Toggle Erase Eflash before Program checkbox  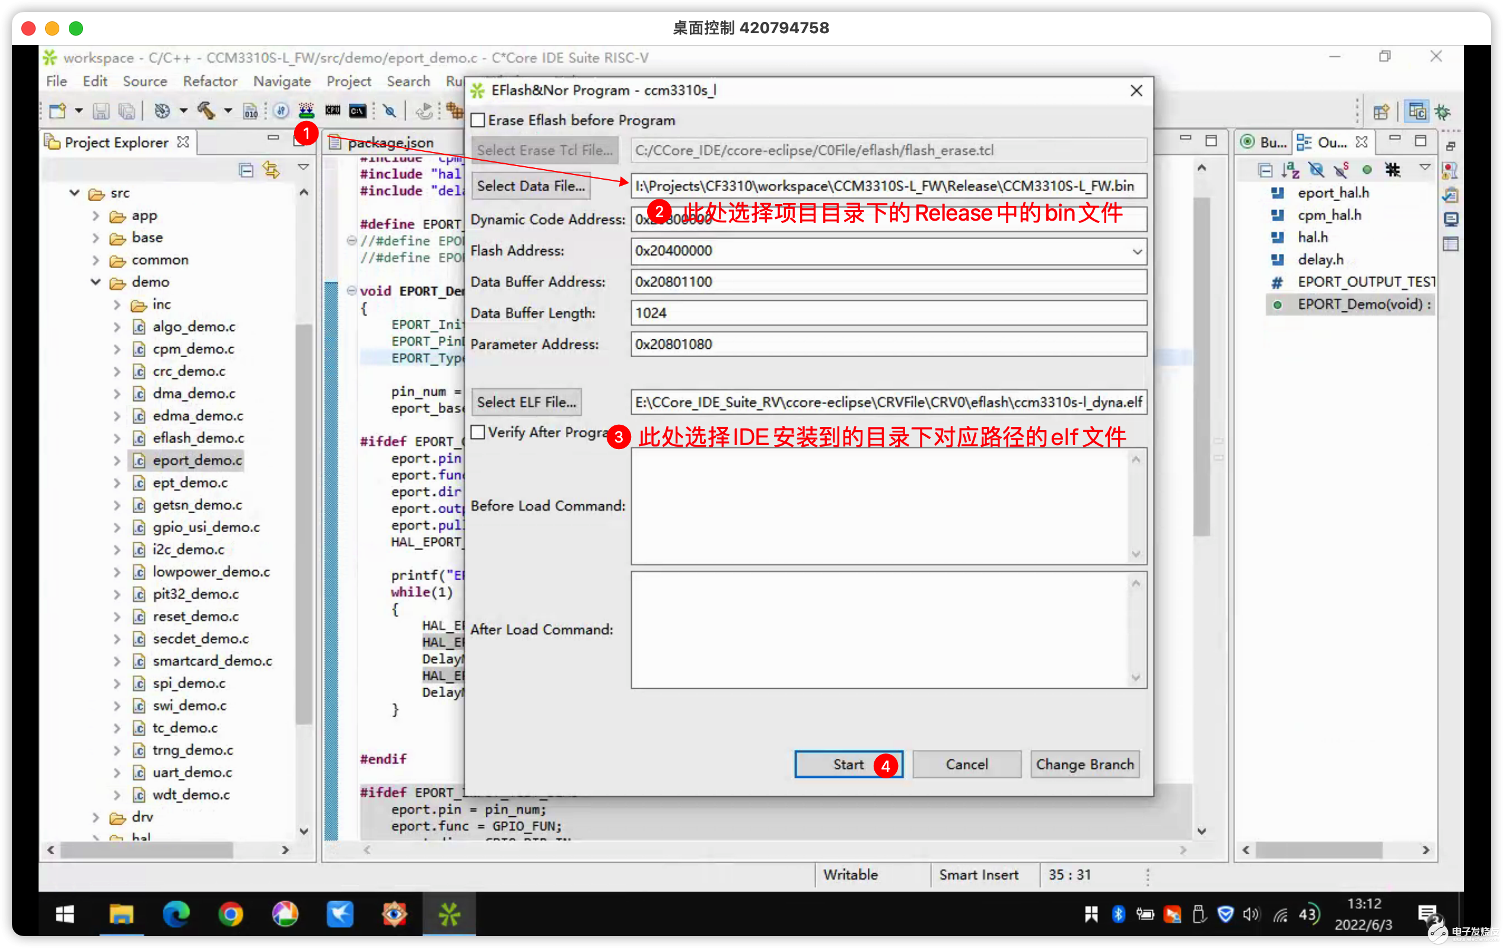pos(477,120)
